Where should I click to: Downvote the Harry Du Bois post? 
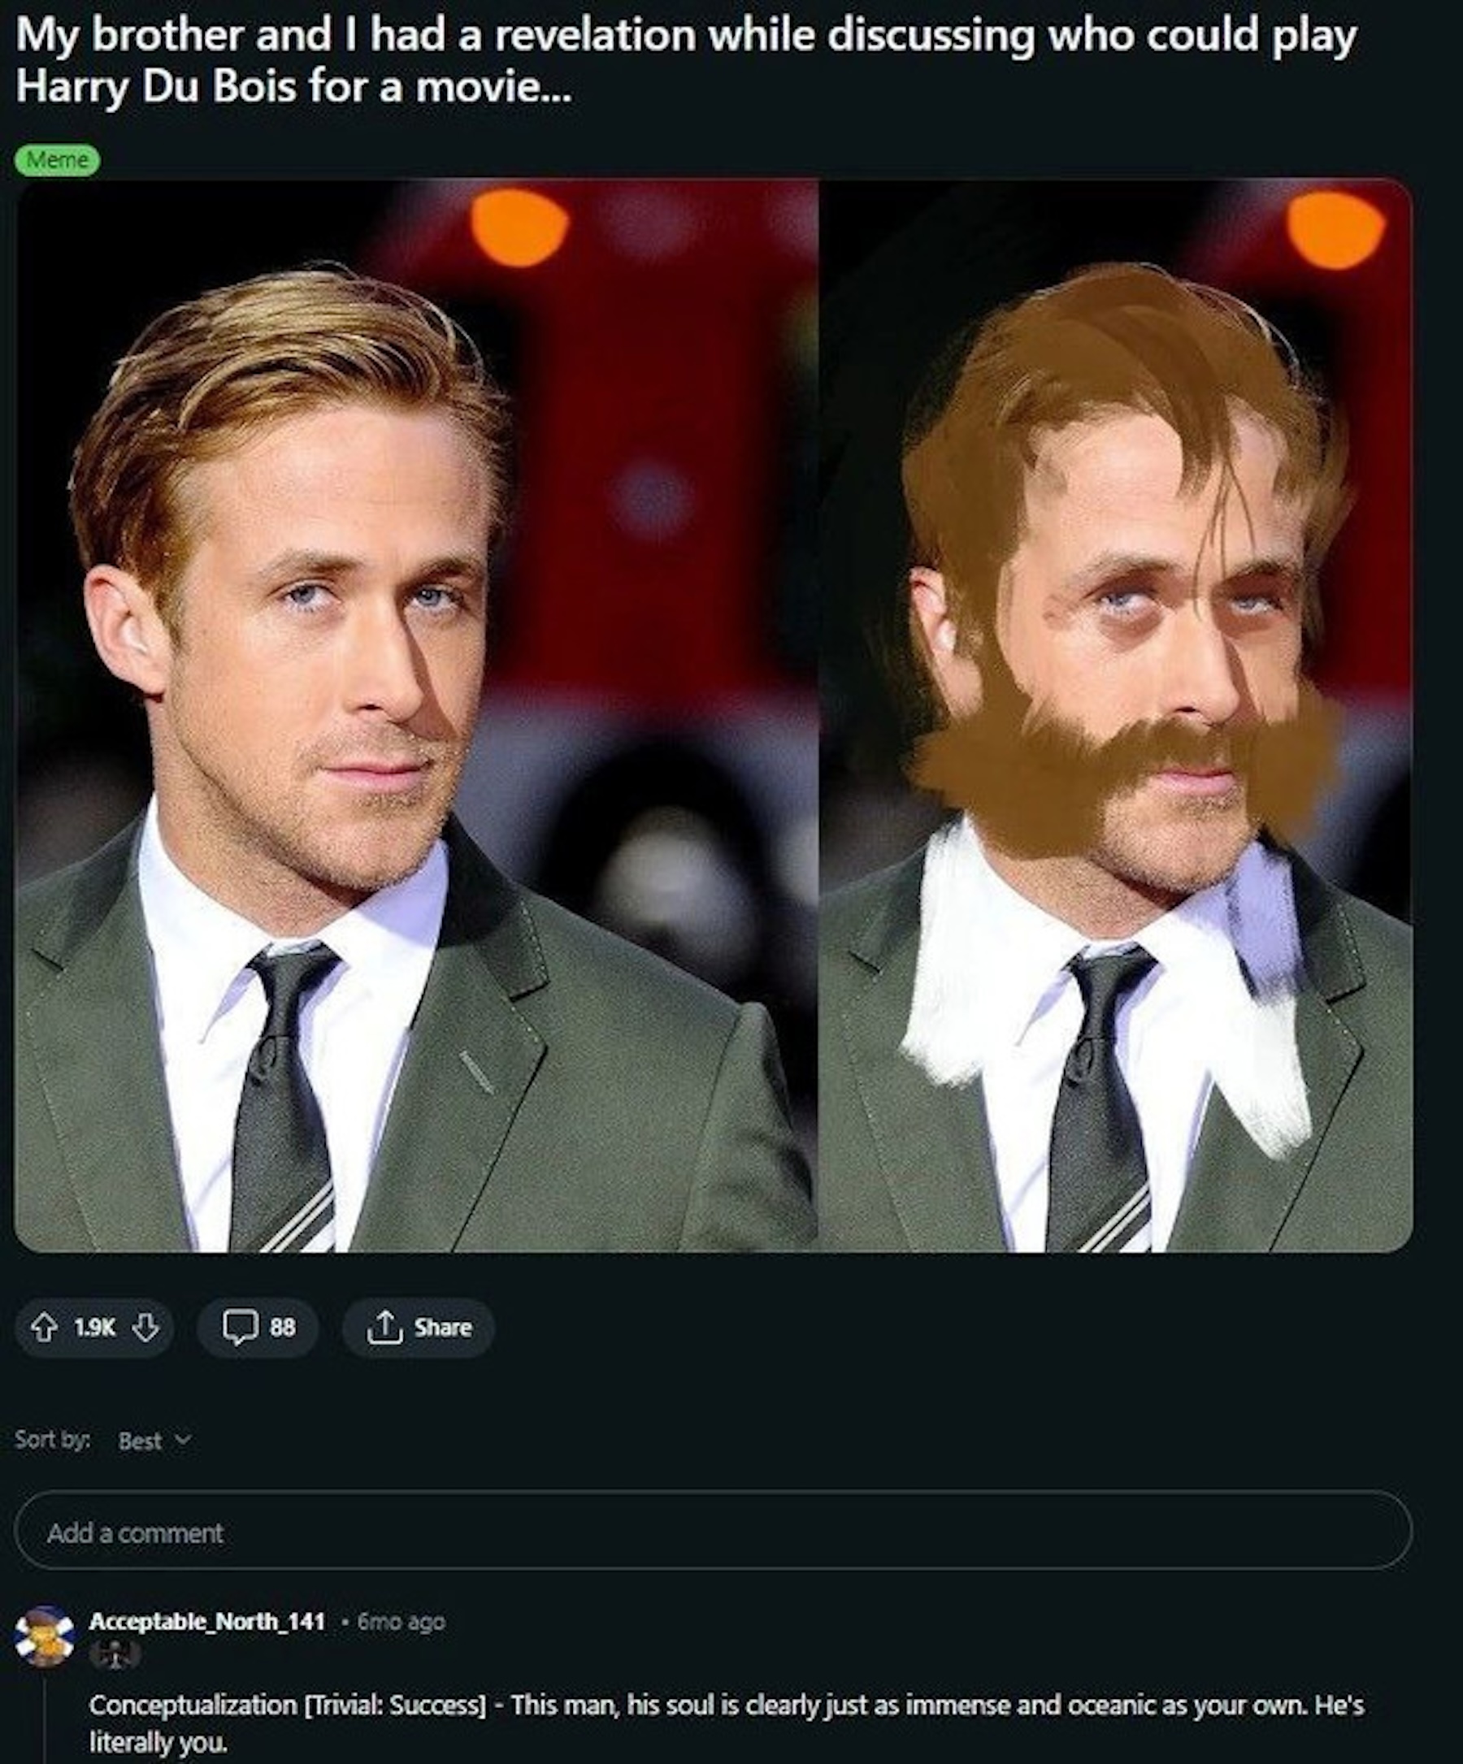[146, 1327]
